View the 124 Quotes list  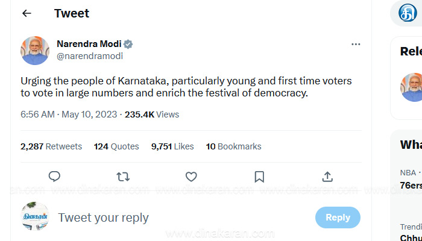click(x=116, y=146)
